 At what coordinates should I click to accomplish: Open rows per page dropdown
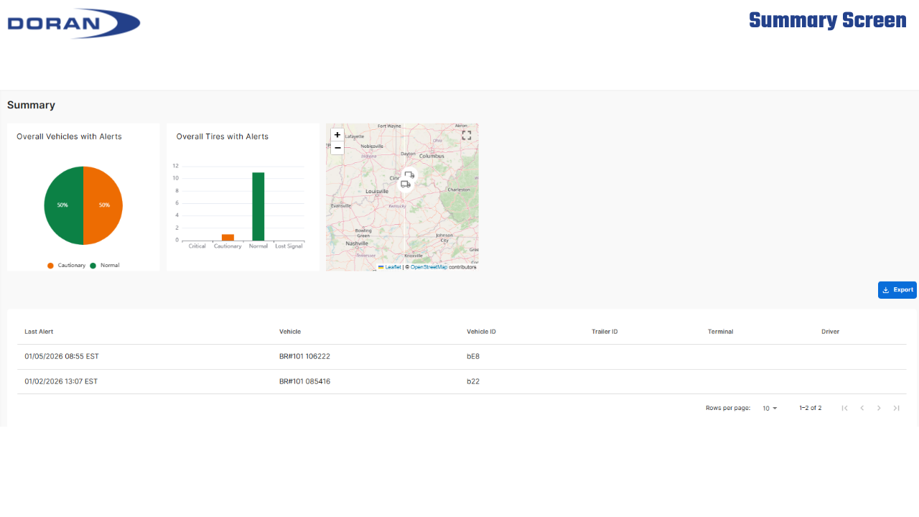pos(770,408)
